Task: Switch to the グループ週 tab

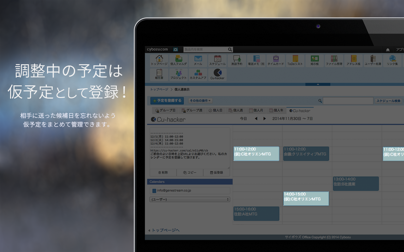Action: coord(192,111)
